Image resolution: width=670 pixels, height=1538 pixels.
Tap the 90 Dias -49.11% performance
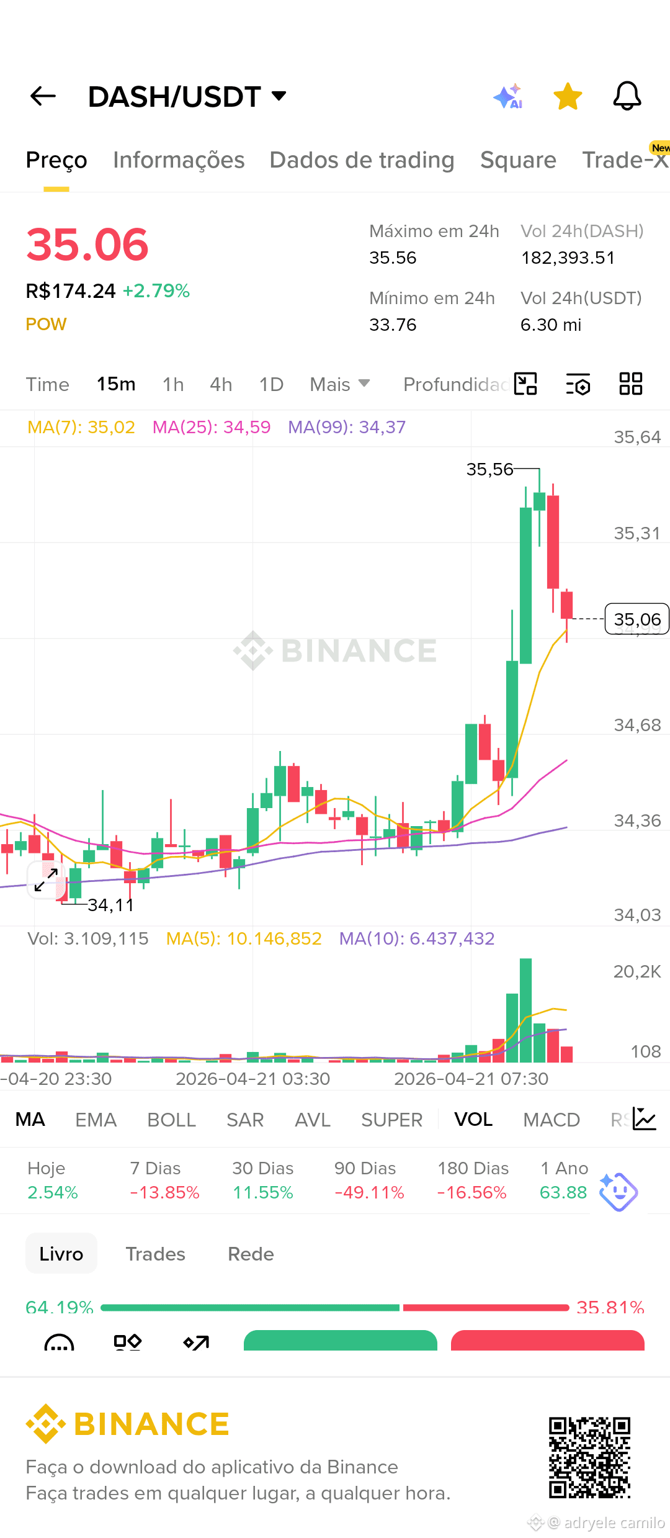point(369,1180)
